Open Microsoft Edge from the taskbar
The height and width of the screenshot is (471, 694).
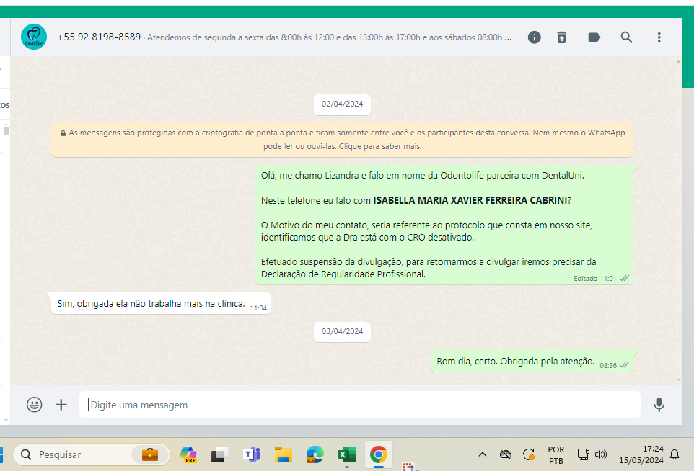[x=315, y=454]
